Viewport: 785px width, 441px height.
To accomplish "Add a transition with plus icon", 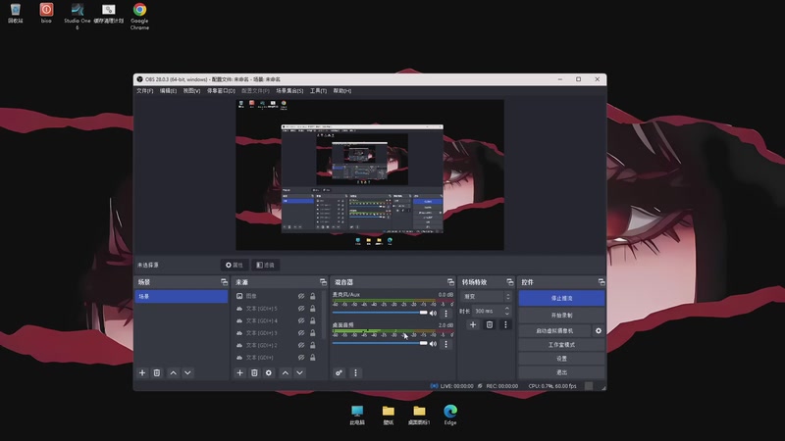I will click(x=473, y=324).
